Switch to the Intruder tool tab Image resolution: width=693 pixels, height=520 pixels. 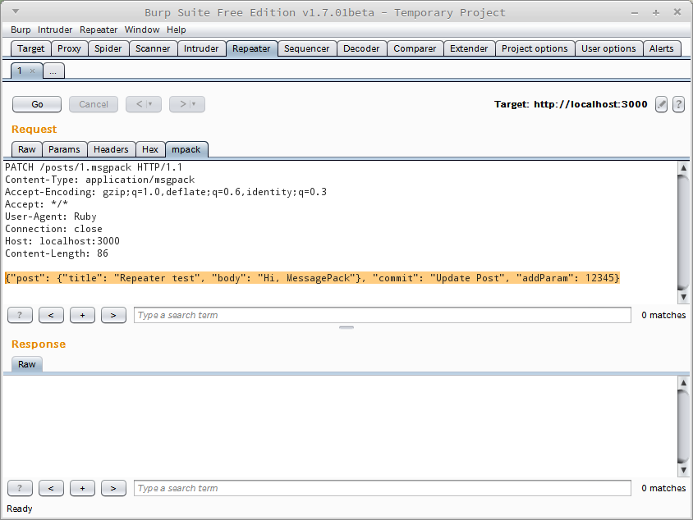201,48
